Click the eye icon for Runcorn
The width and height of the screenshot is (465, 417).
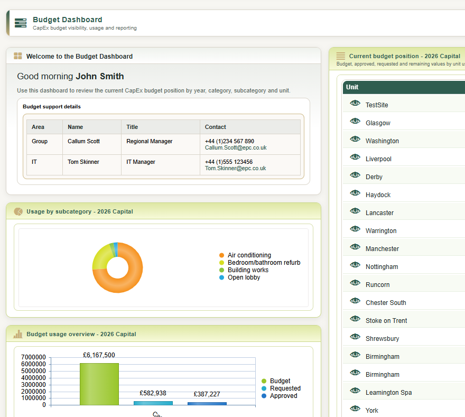point(355,283)
